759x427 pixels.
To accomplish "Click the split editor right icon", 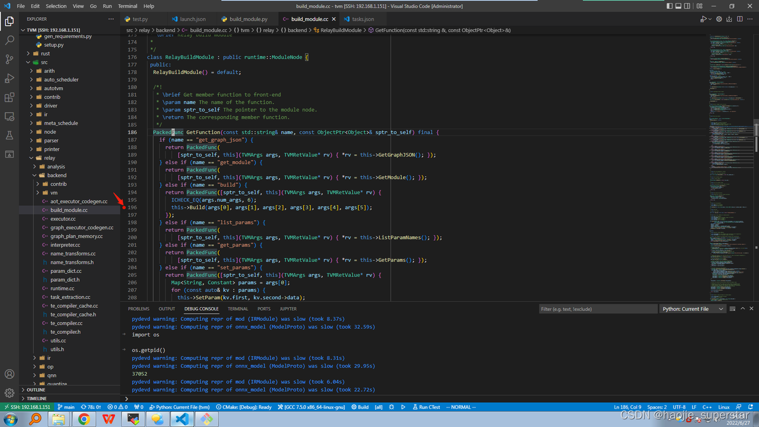I will pyautogui.click(x=739, y=19).
